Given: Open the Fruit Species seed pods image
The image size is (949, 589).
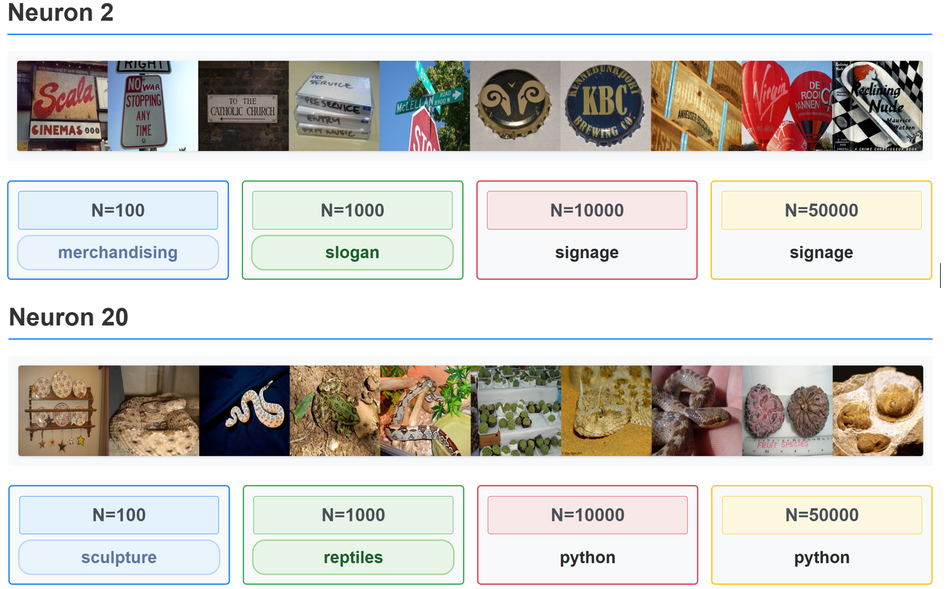Looking at the screenshot, I should point(787,411).
